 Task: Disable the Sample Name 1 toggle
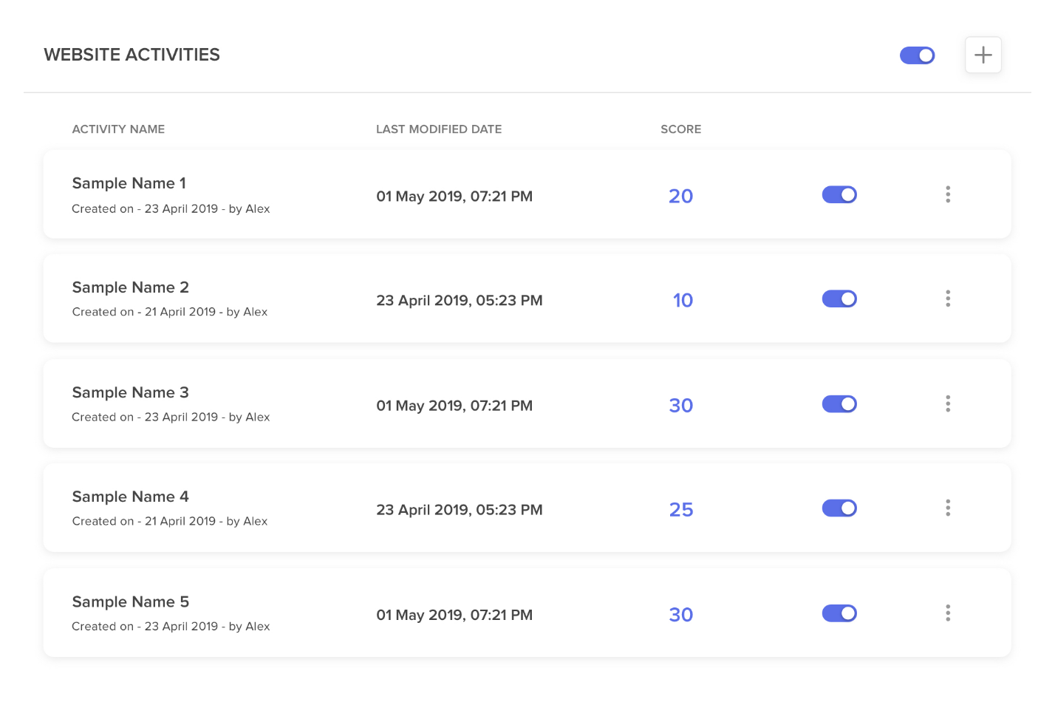839,194
